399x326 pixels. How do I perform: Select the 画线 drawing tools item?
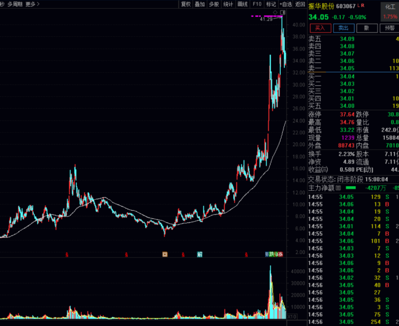pos(243,4)
